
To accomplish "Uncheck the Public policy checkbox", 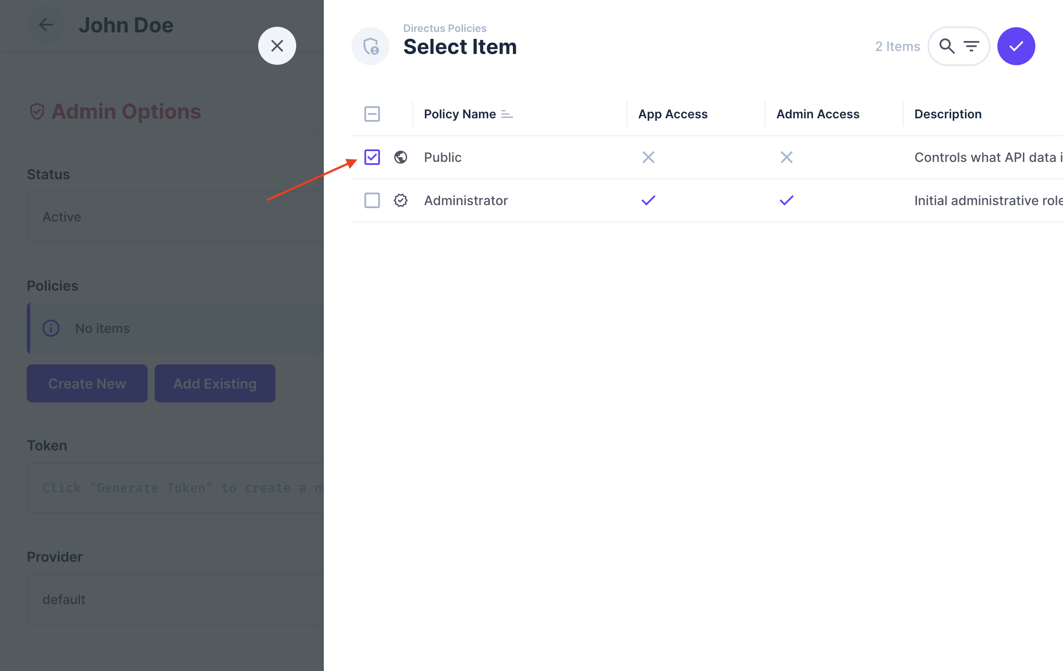I will 372,157.
